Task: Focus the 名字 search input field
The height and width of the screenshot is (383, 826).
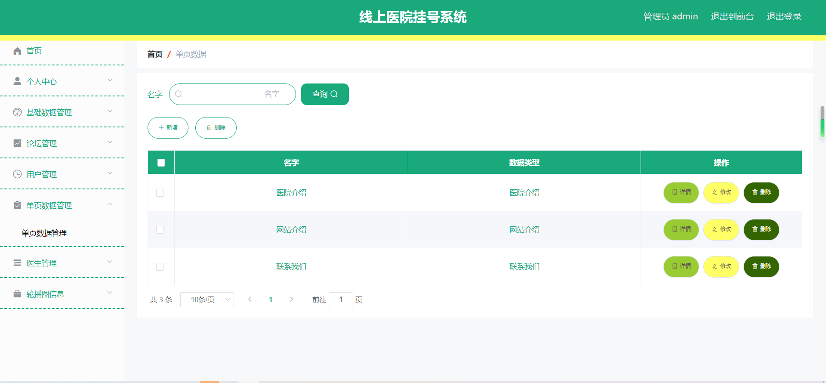Action: coord(232,94)
